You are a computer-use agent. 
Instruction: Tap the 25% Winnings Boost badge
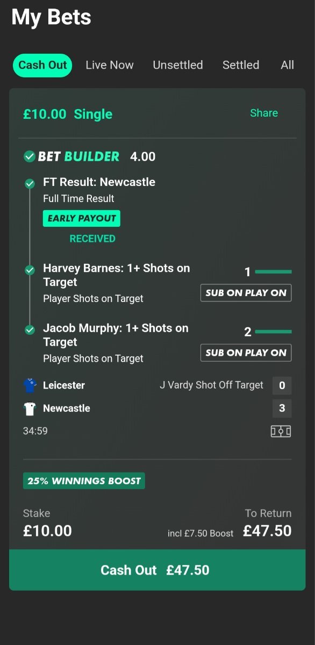pos(84,481)
